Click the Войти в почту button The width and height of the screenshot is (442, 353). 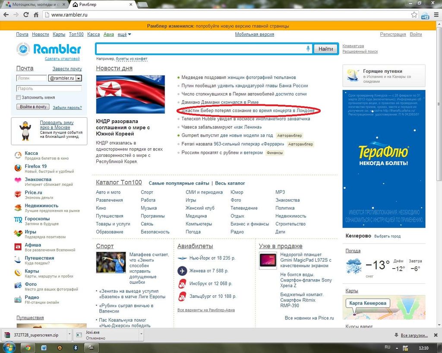pos(33,107)
